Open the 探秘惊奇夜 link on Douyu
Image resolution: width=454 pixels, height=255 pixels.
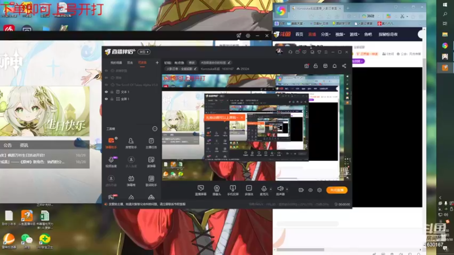[x=388, y=35]
